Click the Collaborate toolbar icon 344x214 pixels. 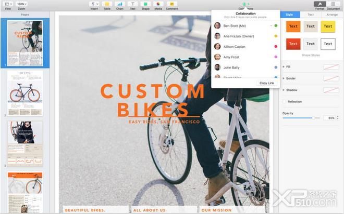tap(245, 4)
